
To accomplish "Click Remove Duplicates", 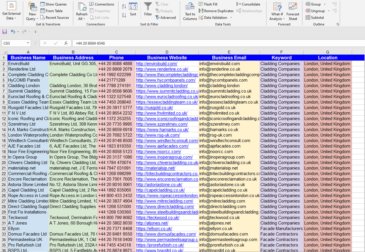I will 216,11.
